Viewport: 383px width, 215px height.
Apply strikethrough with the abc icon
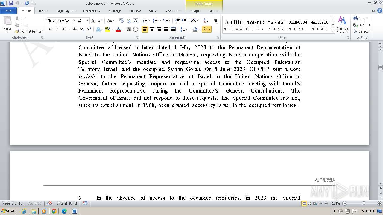coord(75,29)
